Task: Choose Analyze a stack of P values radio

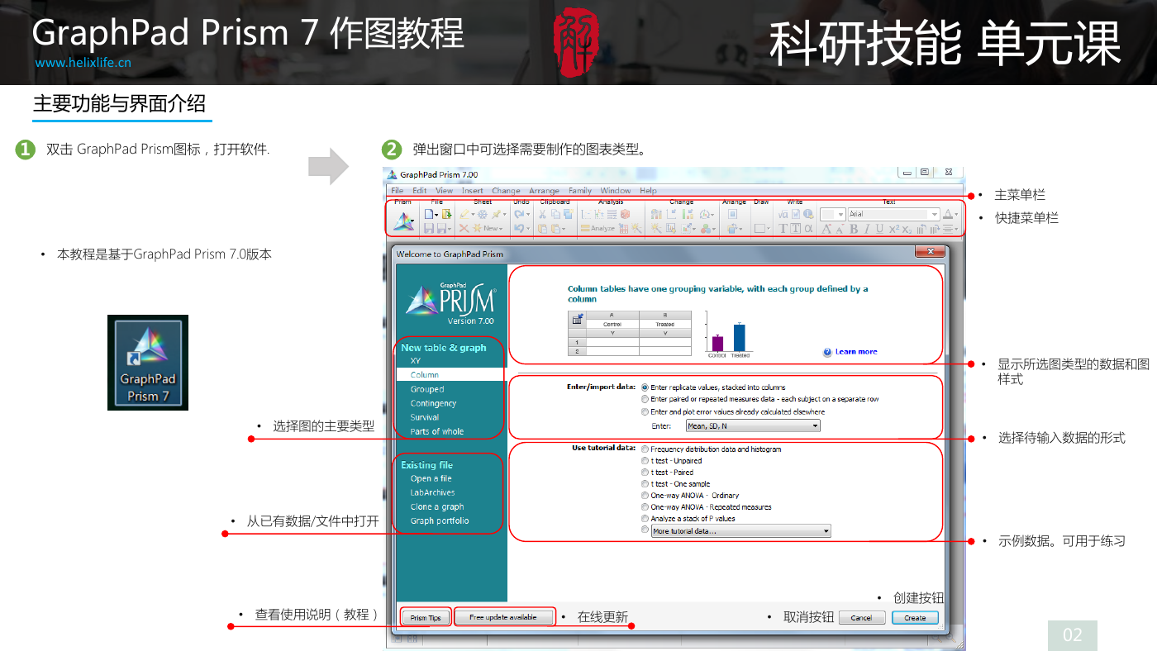Action: (645, 518)
